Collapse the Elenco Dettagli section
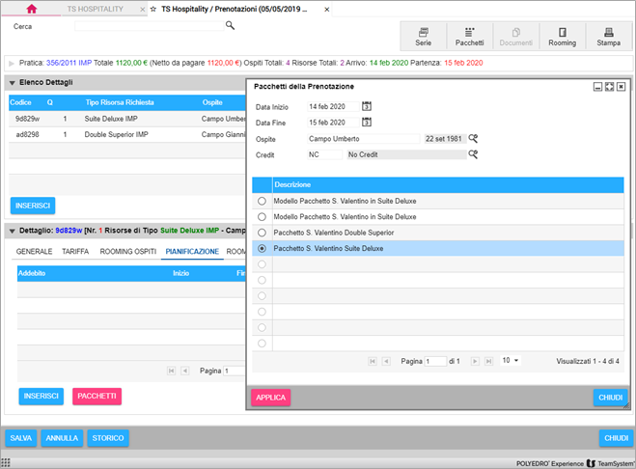The width and height of the screenshot is (636, 469). tap(13, 83)
